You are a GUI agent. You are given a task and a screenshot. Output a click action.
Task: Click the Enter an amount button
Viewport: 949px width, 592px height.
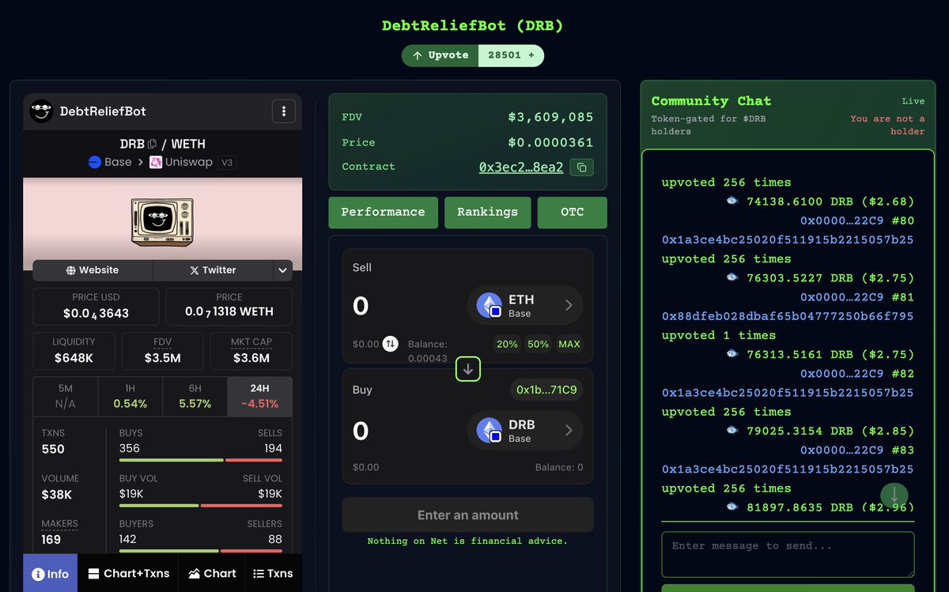(468, 515)
